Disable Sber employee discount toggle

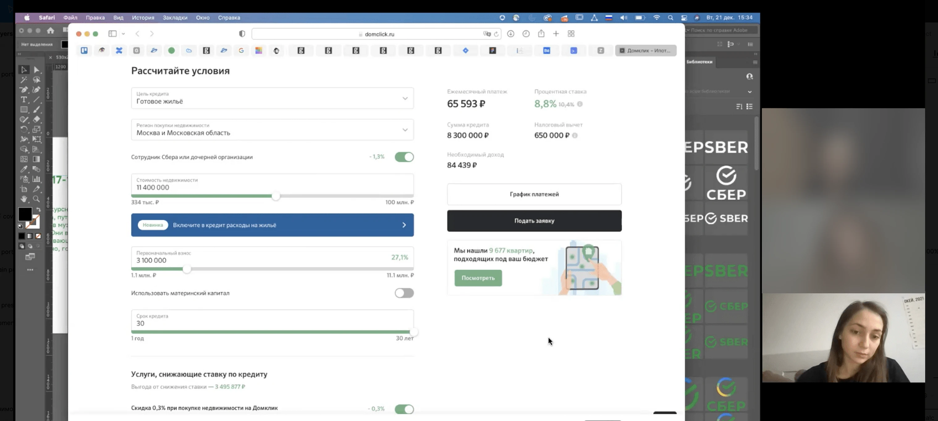pos(404,157)
